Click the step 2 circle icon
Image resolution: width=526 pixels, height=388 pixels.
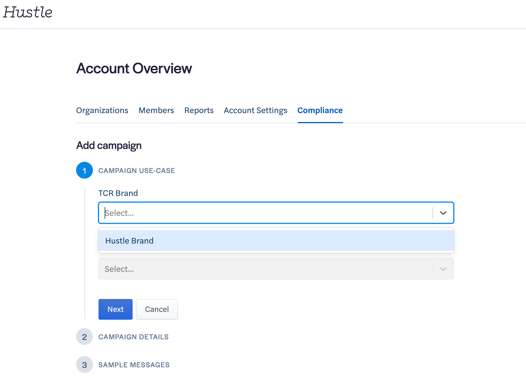click(84, 337)
